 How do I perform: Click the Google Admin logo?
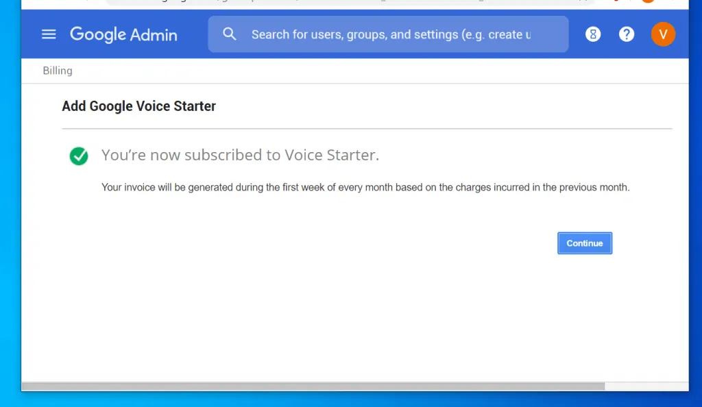click(x=123, y=34)
